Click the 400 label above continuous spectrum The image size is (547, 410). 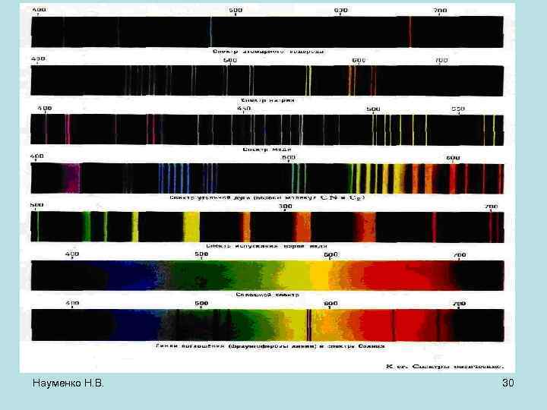tap(72, 254)
